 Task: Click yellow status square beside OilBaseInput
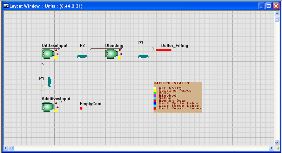(56, 58)
